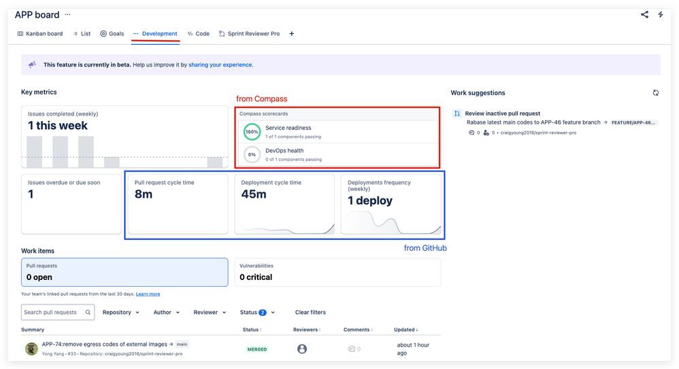Screen dimensions: 679x369
Task: Click Clear filters
Action: [310, 313]
